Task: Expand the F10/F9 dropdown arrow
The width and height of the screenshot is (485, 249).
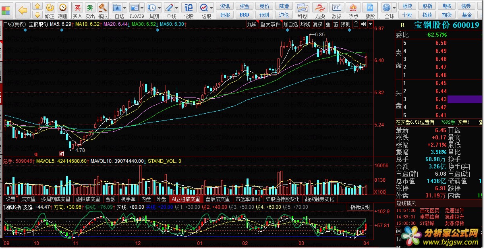Action: click(142, 7)
